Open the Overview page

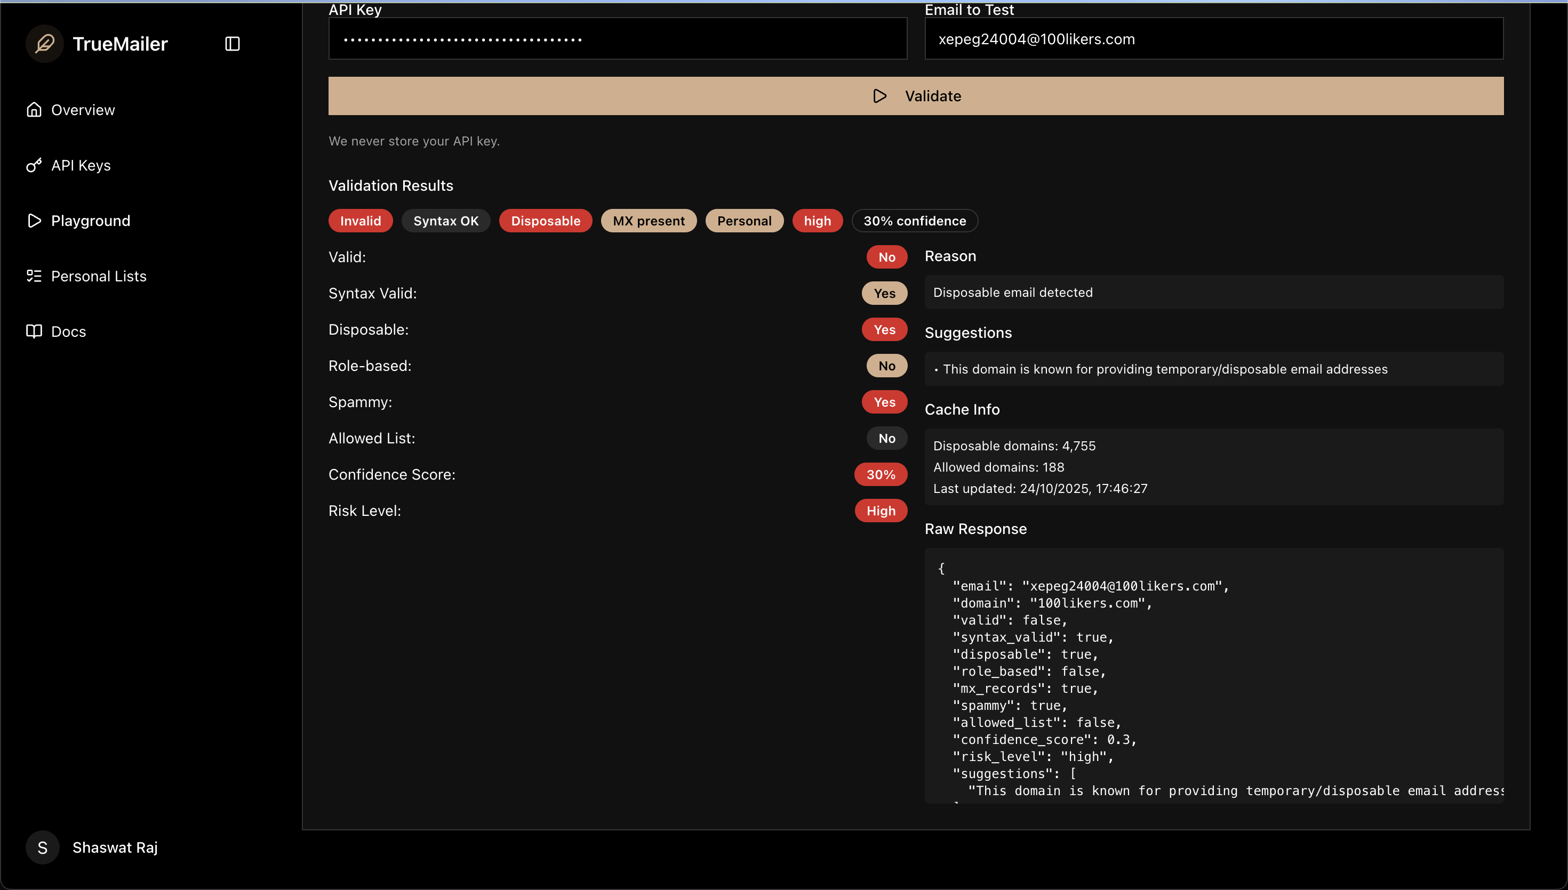point(83,110)
